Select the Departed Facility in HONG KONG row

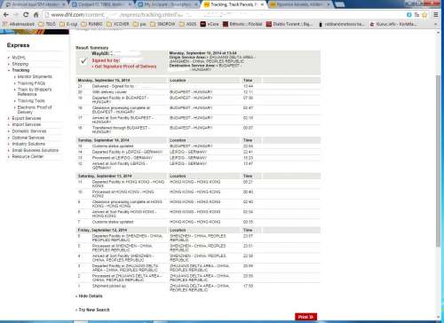tap(198, 184)
